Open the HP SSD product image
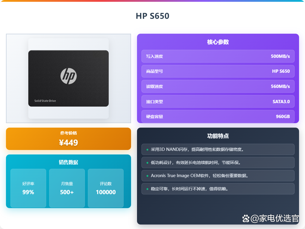305x229 pixels. tap(69, 78)
